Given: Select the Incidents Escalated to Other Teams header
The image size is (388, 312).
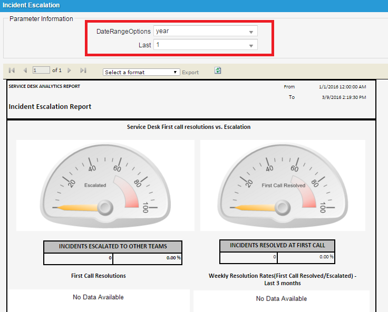Looking at the screenshot, I should coord(113,247).
